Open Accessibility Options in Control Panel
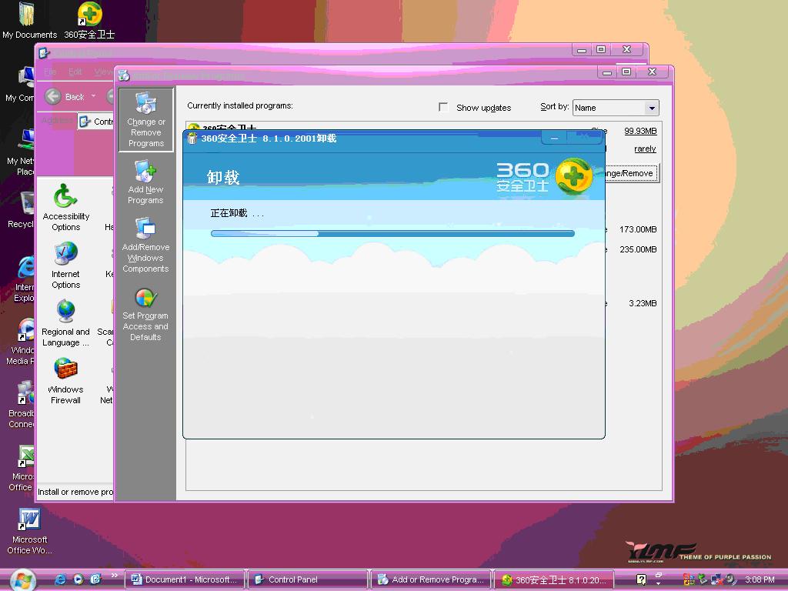 pos(66,207)
